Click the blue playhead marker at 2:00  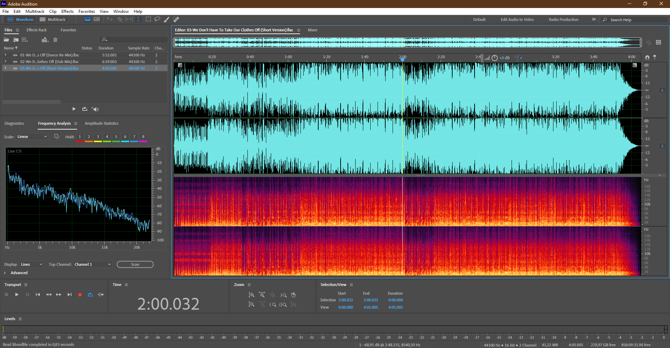[x=402, y=59]
